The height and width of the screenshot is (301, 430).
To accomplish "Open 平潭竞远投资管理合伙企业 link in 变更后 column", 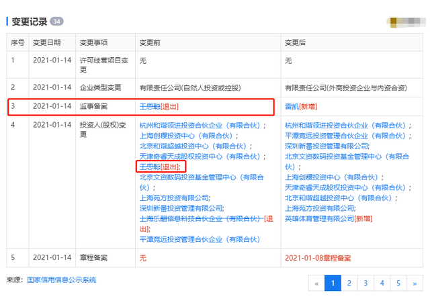I will pos(345,136).
